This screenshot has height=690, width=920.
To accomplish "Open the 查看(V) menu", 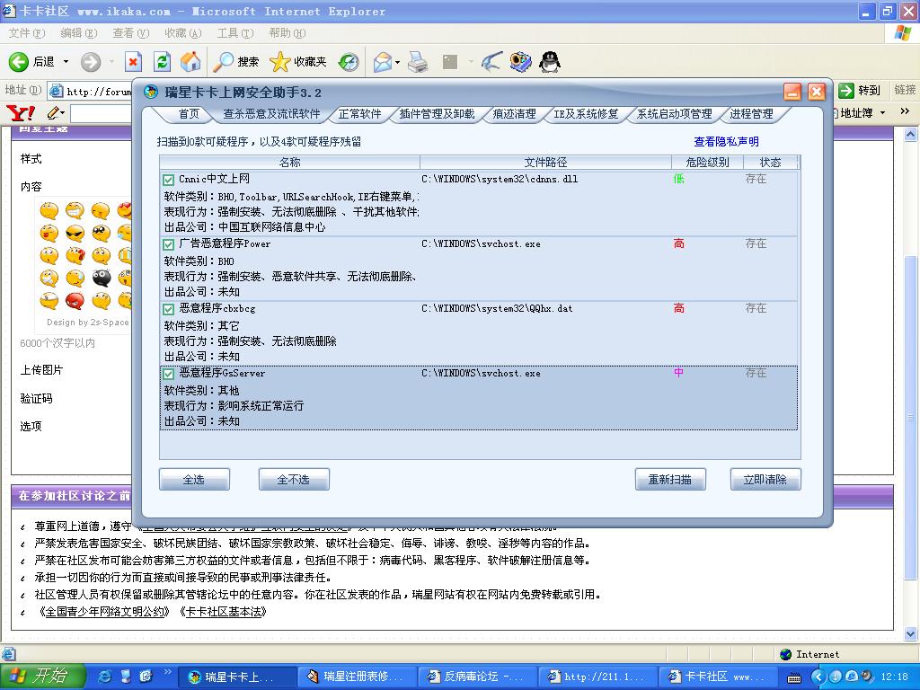I will tap(131, 33).
